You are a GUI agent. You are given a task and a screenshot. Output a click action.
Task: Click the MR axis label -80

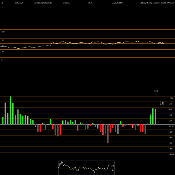tap(171, 149)
